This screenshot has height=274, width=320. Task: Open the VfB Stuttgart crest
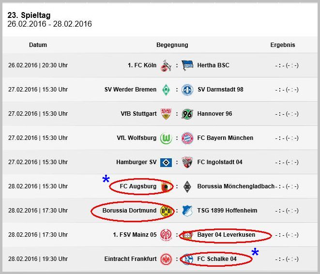point(166,114)
